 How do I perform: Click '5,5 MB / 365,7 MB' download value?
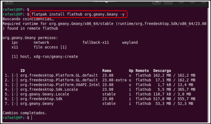pos(176,89)
